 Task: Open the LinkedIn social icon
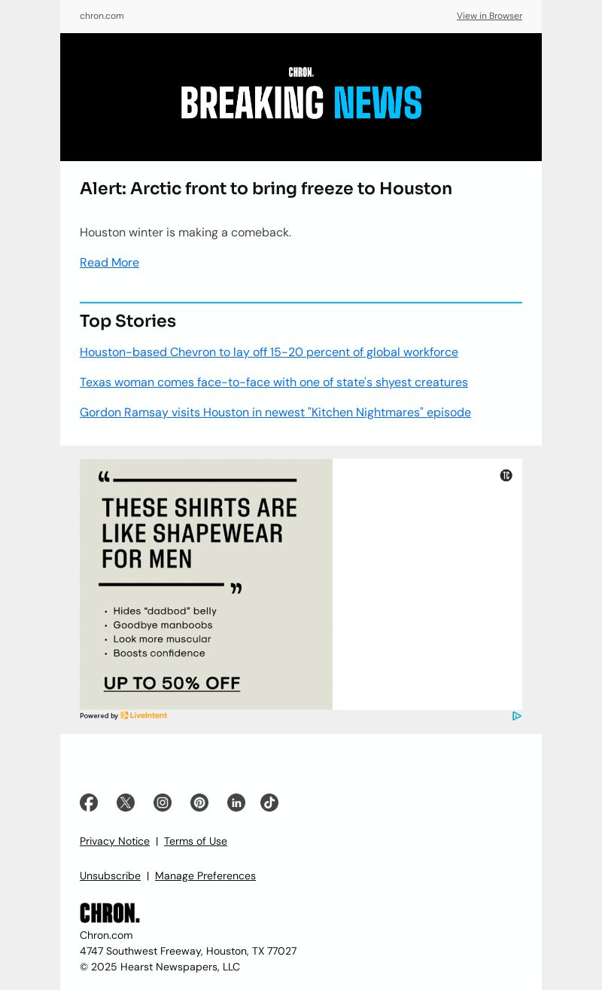[236, 803]
